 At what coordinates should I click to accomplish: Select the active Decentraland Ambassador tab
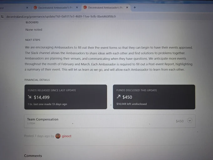106,8
